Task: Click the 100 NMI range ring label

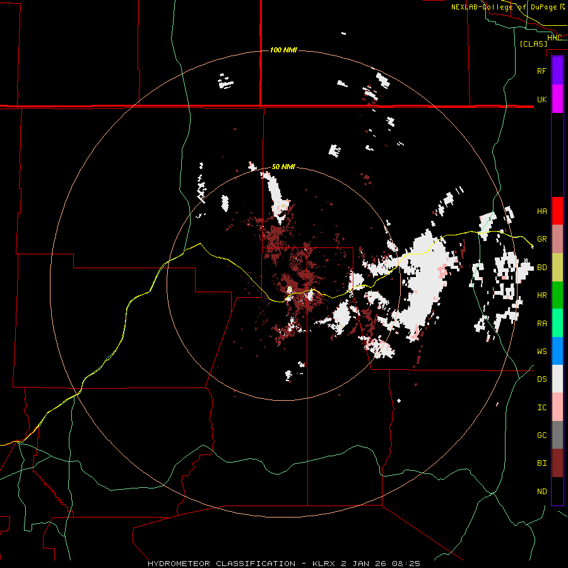Action: (x=283, y=50)
